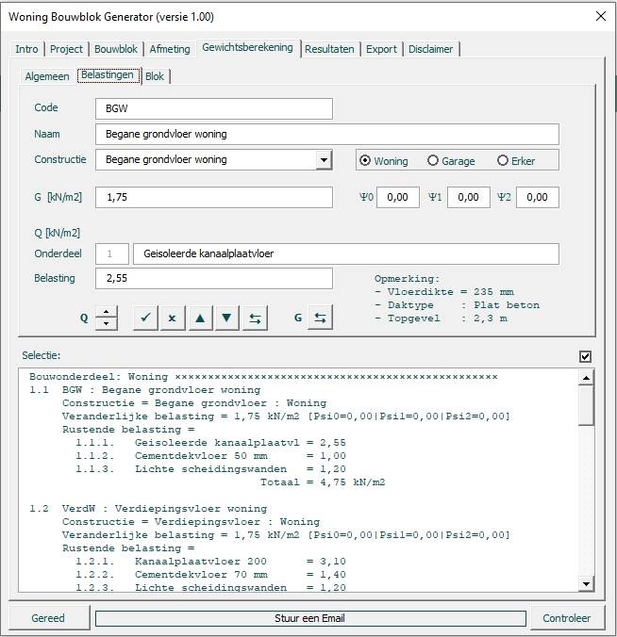Click the Q swap arrows button
Screen dimensions: 617x637
click(x=255, y=318)
